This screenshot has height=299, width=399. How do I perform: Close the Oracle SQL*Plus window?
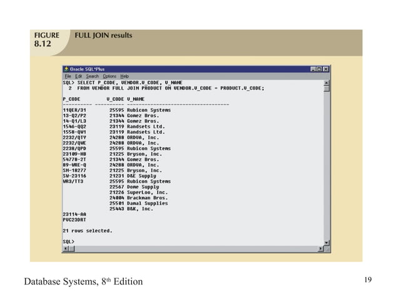click(326, 69)
